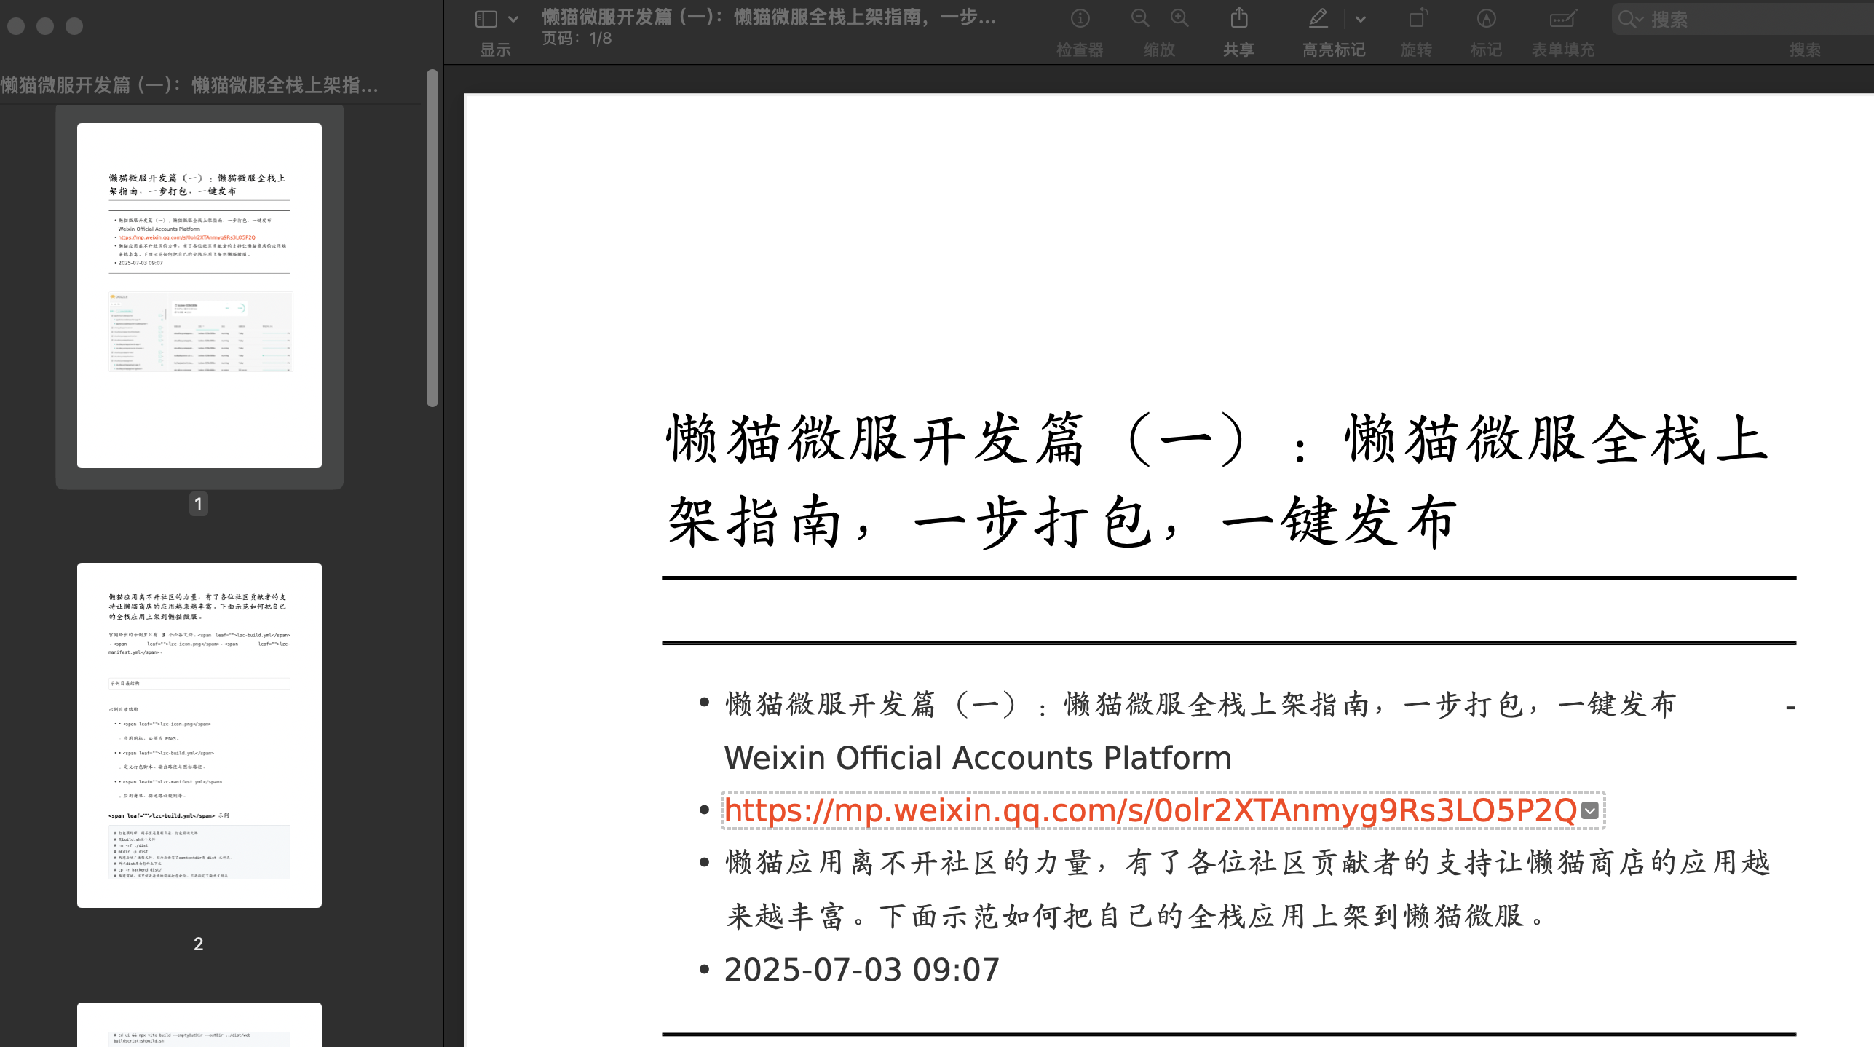1874x1047 pixels.
Task: Open the Markup (标记) toolbar icon
Action: (1486, 18)
